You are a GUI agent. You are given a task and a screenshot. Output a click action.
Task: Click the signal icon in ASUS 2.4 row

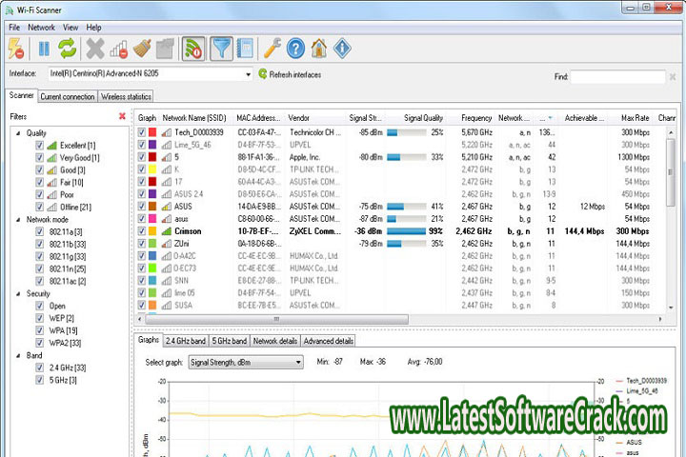[166, 193]
